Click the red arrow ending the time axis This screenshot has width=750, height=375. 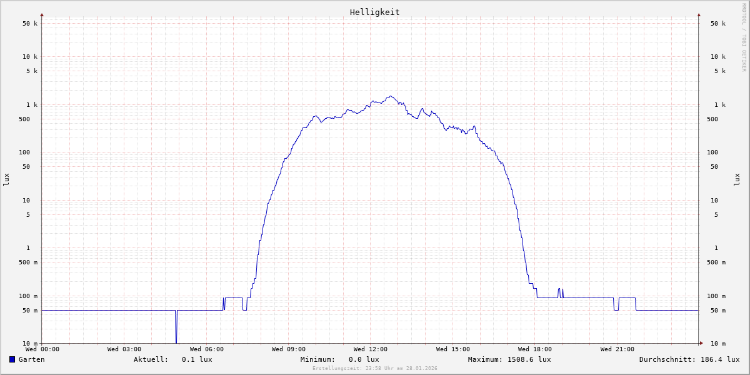[x=701, y=343]
